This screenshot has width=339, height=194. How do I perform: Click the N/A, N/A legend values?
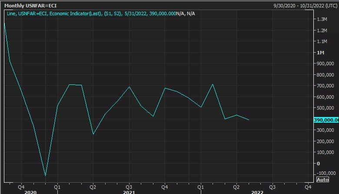(x=186, y=13)
